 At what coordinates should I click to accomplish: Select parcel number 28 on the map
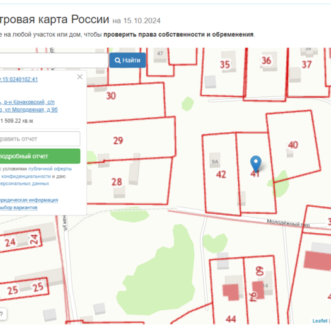point(117,182)
